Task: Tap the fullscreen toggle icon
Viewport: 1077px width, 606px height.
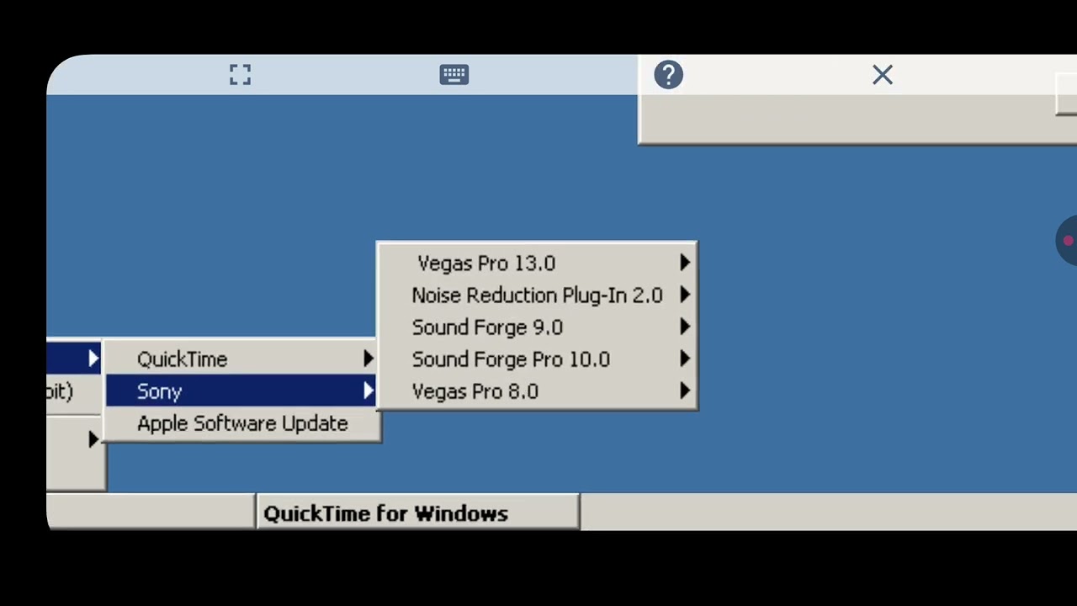Action: pos(240,75)
